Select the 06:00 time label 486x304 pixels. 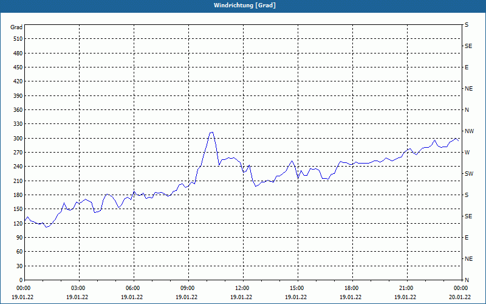(134, 288)
